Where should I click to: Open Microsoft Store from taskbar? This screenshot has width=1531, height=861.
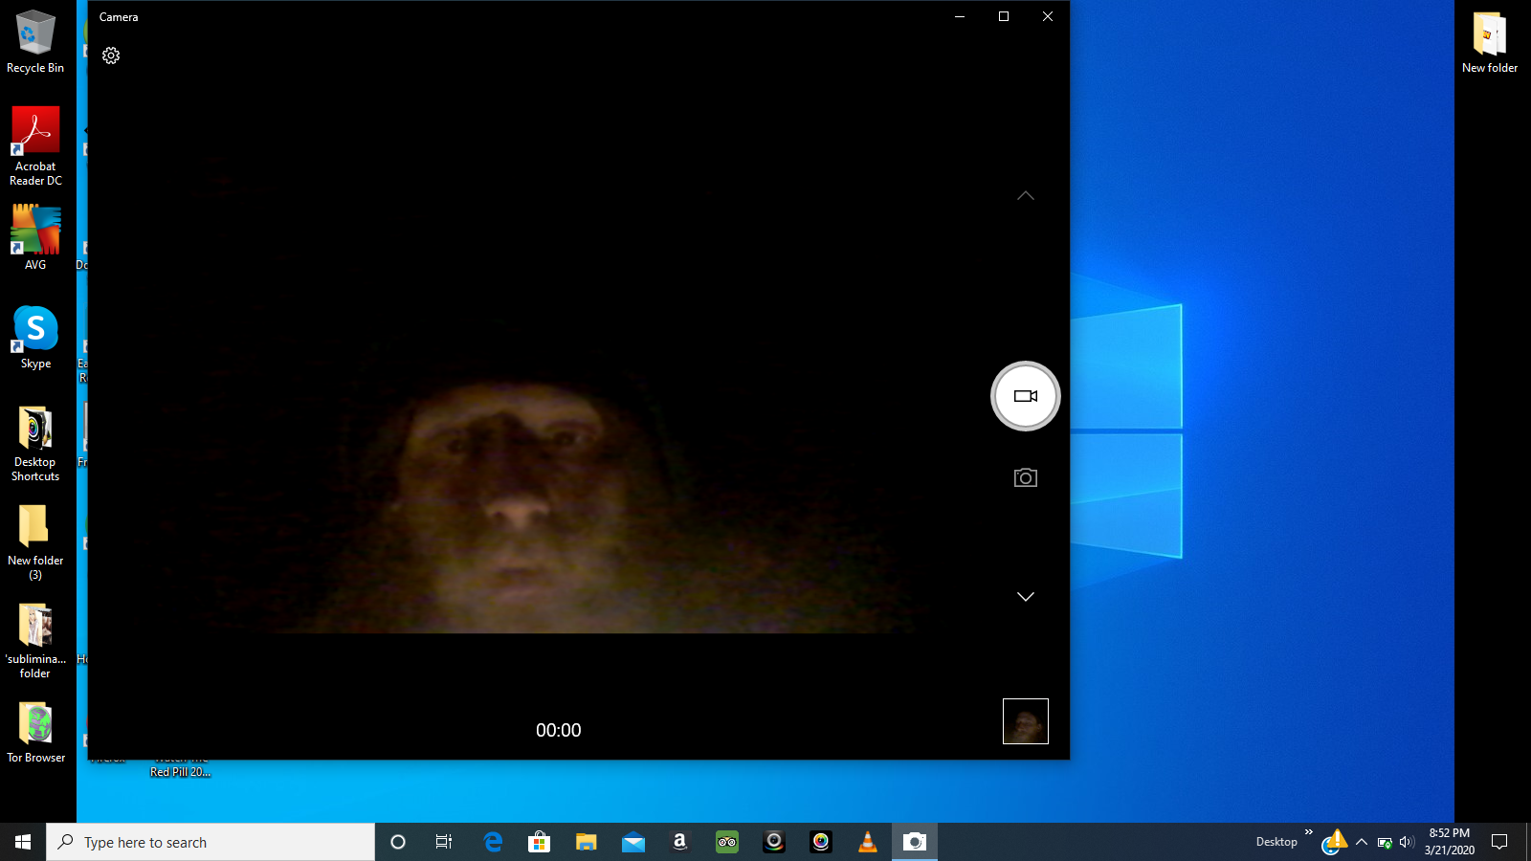540,842
